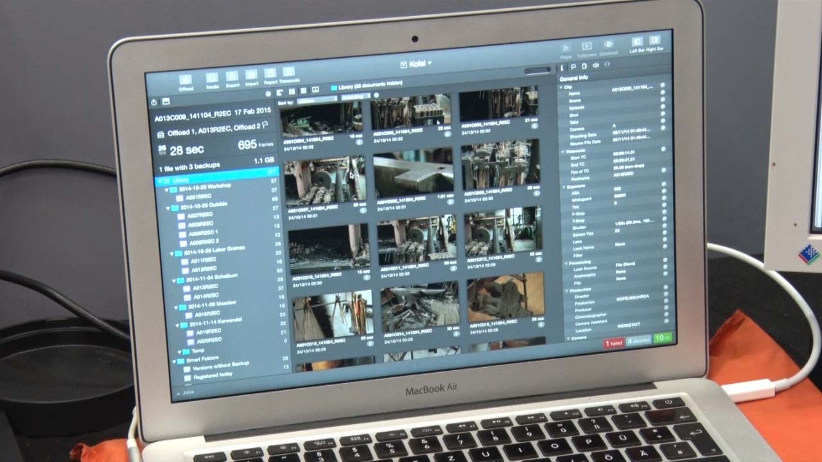Open clip thumbnail A001C010_141024_R2EC

pos(328,248)
